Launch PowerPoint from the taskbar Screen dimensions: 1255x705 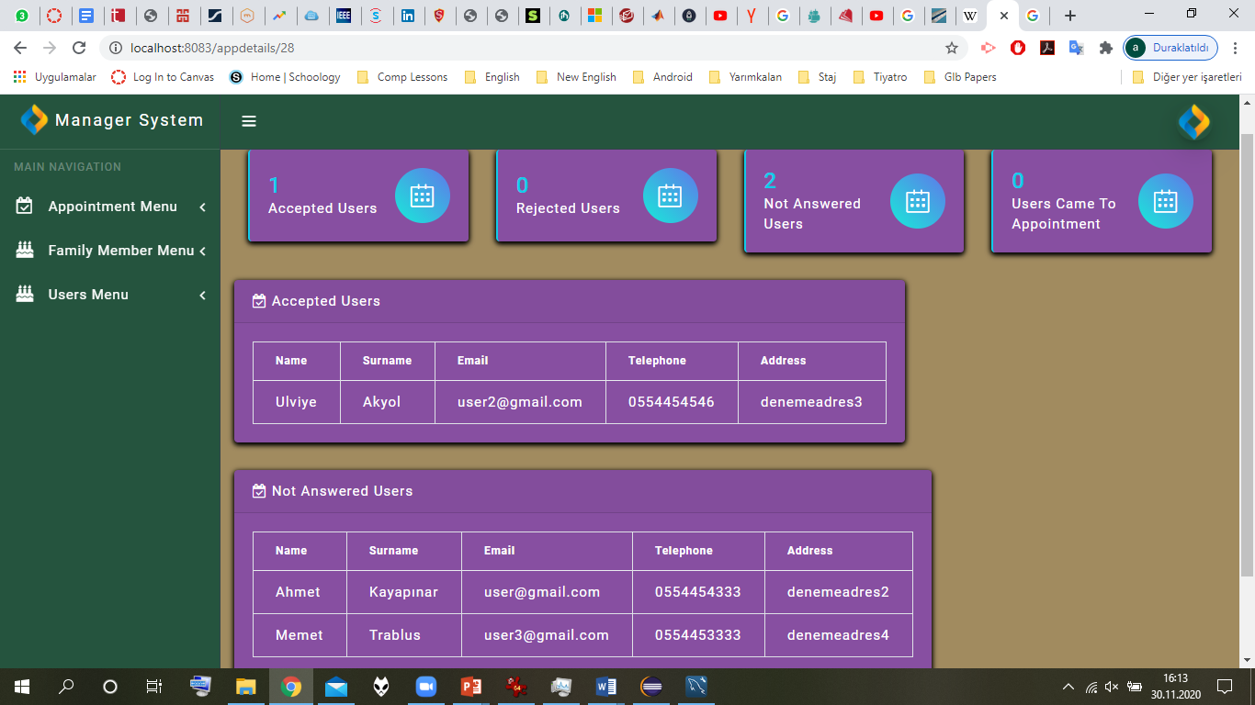pos(471,687)
